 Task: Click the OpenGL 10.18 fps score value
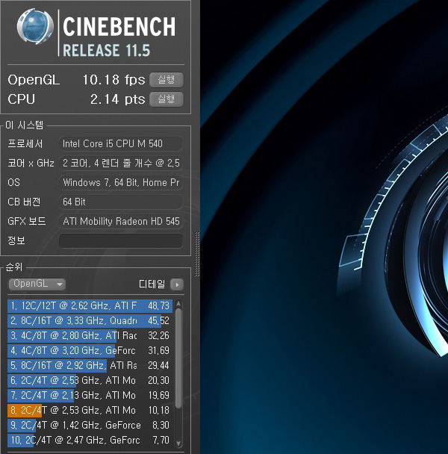pos(113,80)
